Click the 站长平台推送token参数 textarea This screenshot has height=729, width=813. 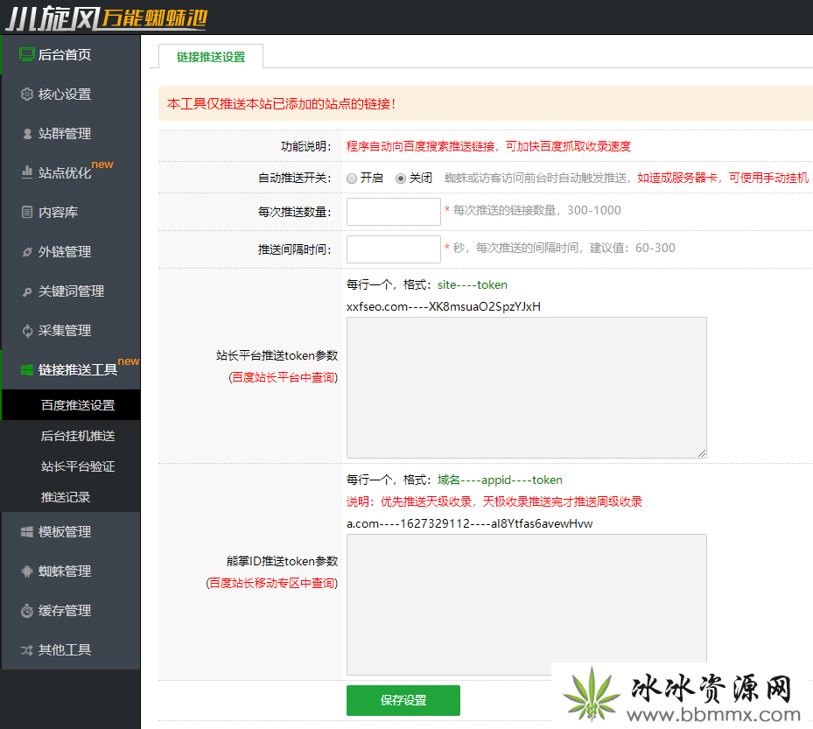(527, 388)
